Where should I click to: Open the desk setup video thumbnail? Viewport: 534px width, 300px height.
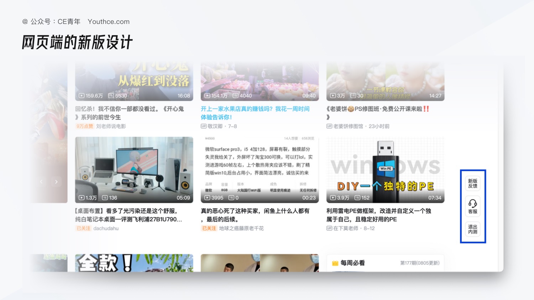[134, 169]
